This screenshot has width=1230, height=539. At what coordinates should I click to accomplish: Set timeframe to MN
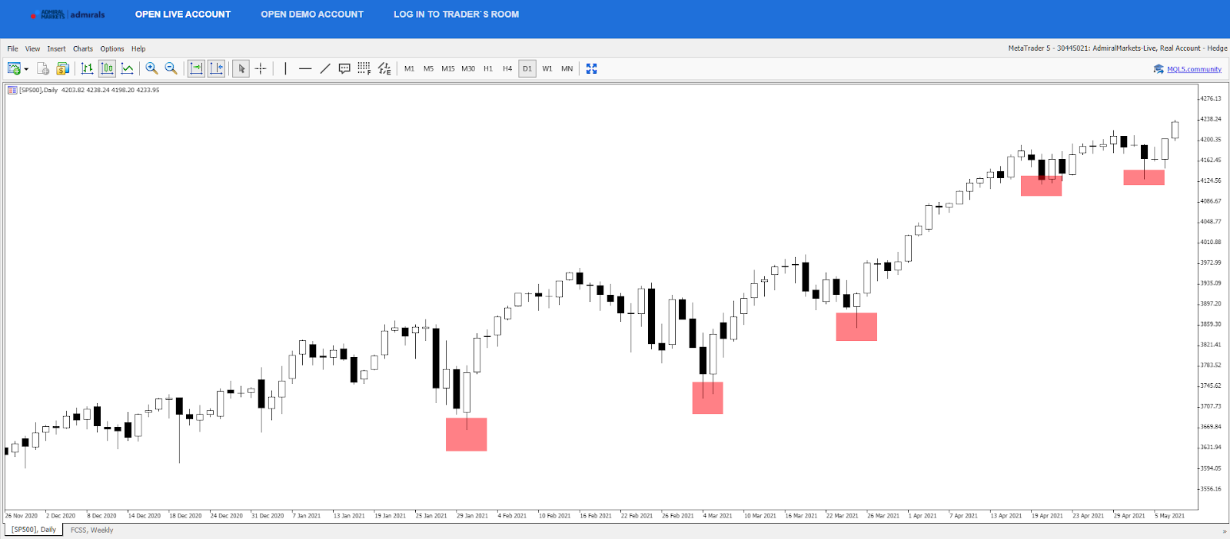tap(567, 68)
